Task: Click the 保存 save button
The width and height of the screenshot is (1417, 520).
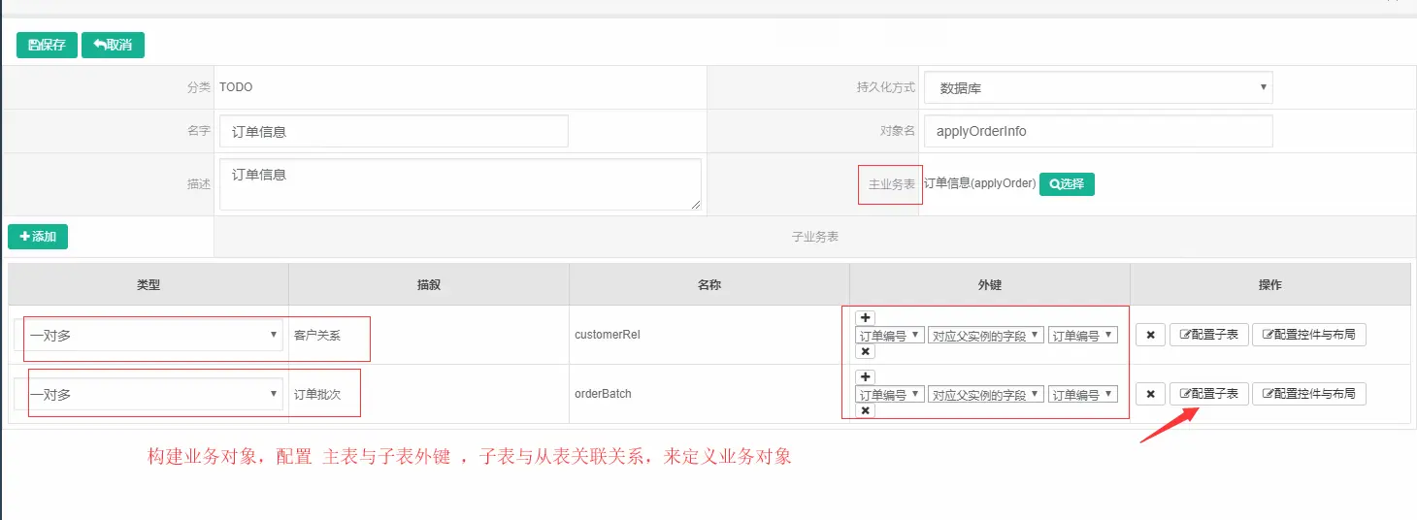Action: coord(47,45)
